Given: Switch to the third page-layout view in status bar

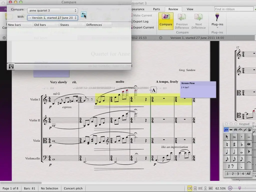Looking at the screenshot, I should pyautogui.click(x=200, y=188).
